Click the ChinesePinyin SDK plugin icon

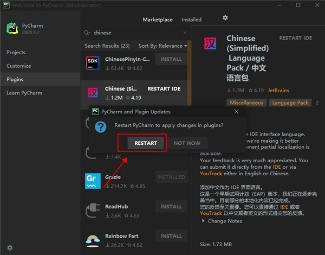[x=93, y=63]
